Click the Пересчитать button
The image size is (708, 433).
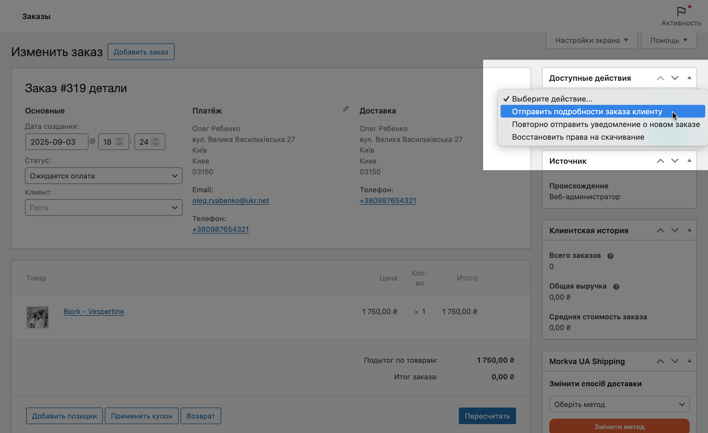click(487, 416)
